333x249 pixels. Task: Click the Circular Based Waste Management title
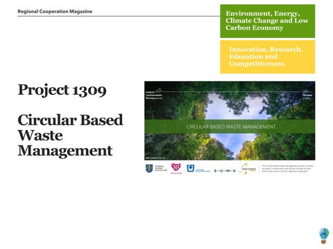tap(70, 135)
